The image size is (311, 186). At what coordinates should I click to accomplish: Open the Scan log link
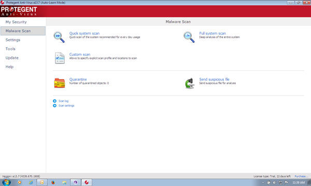click(x=63, y=101)
